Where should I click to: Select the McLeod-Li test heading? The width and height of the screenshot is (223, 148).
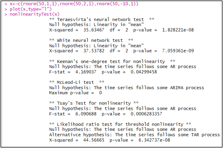point(77,82)
